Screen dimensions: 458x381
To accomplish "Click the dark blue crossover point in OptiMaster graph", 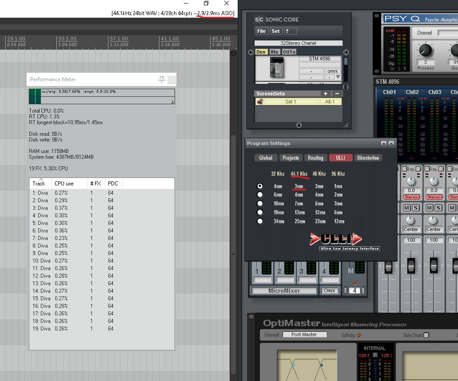I will pyautogui.click(x=321, y=365).
